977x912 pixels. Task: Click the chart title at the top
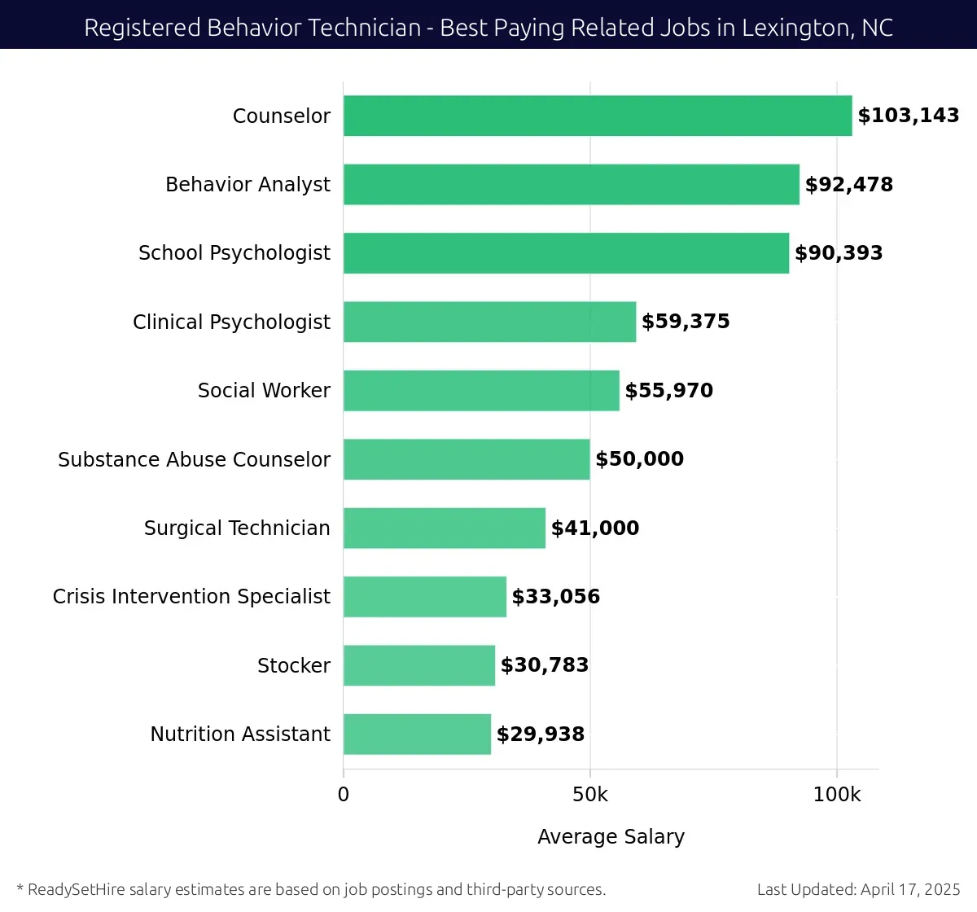(x=488, y=27)
